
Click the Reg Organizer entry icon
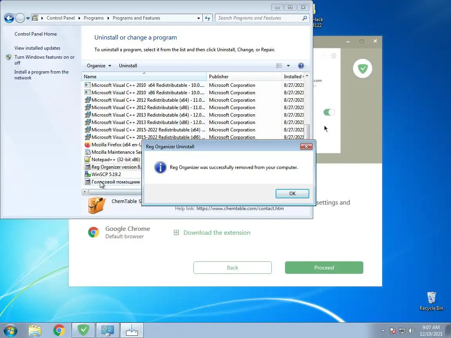(87, 167)
